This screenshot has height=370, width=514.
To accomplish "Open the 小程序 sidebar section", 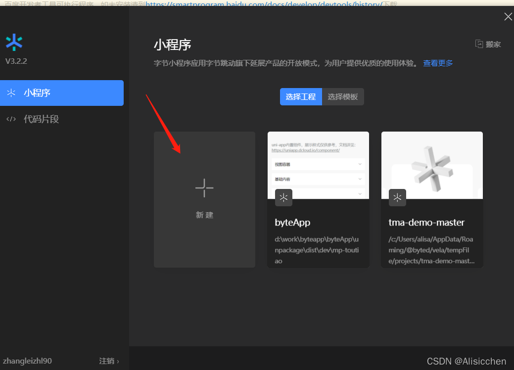I will click(x=62, y=93).
